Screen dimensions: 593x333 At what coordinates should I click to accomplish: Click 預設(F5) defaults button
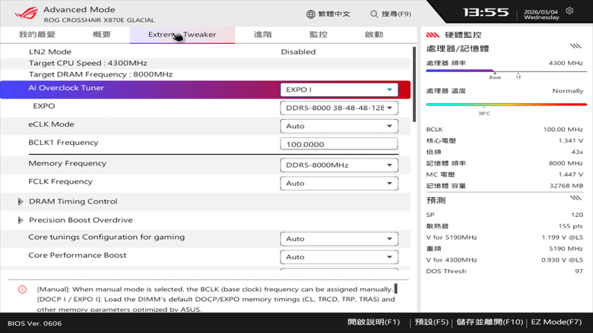click(x=432, y=322)
